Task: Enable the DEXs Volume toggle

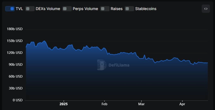Action: [30, 9]
